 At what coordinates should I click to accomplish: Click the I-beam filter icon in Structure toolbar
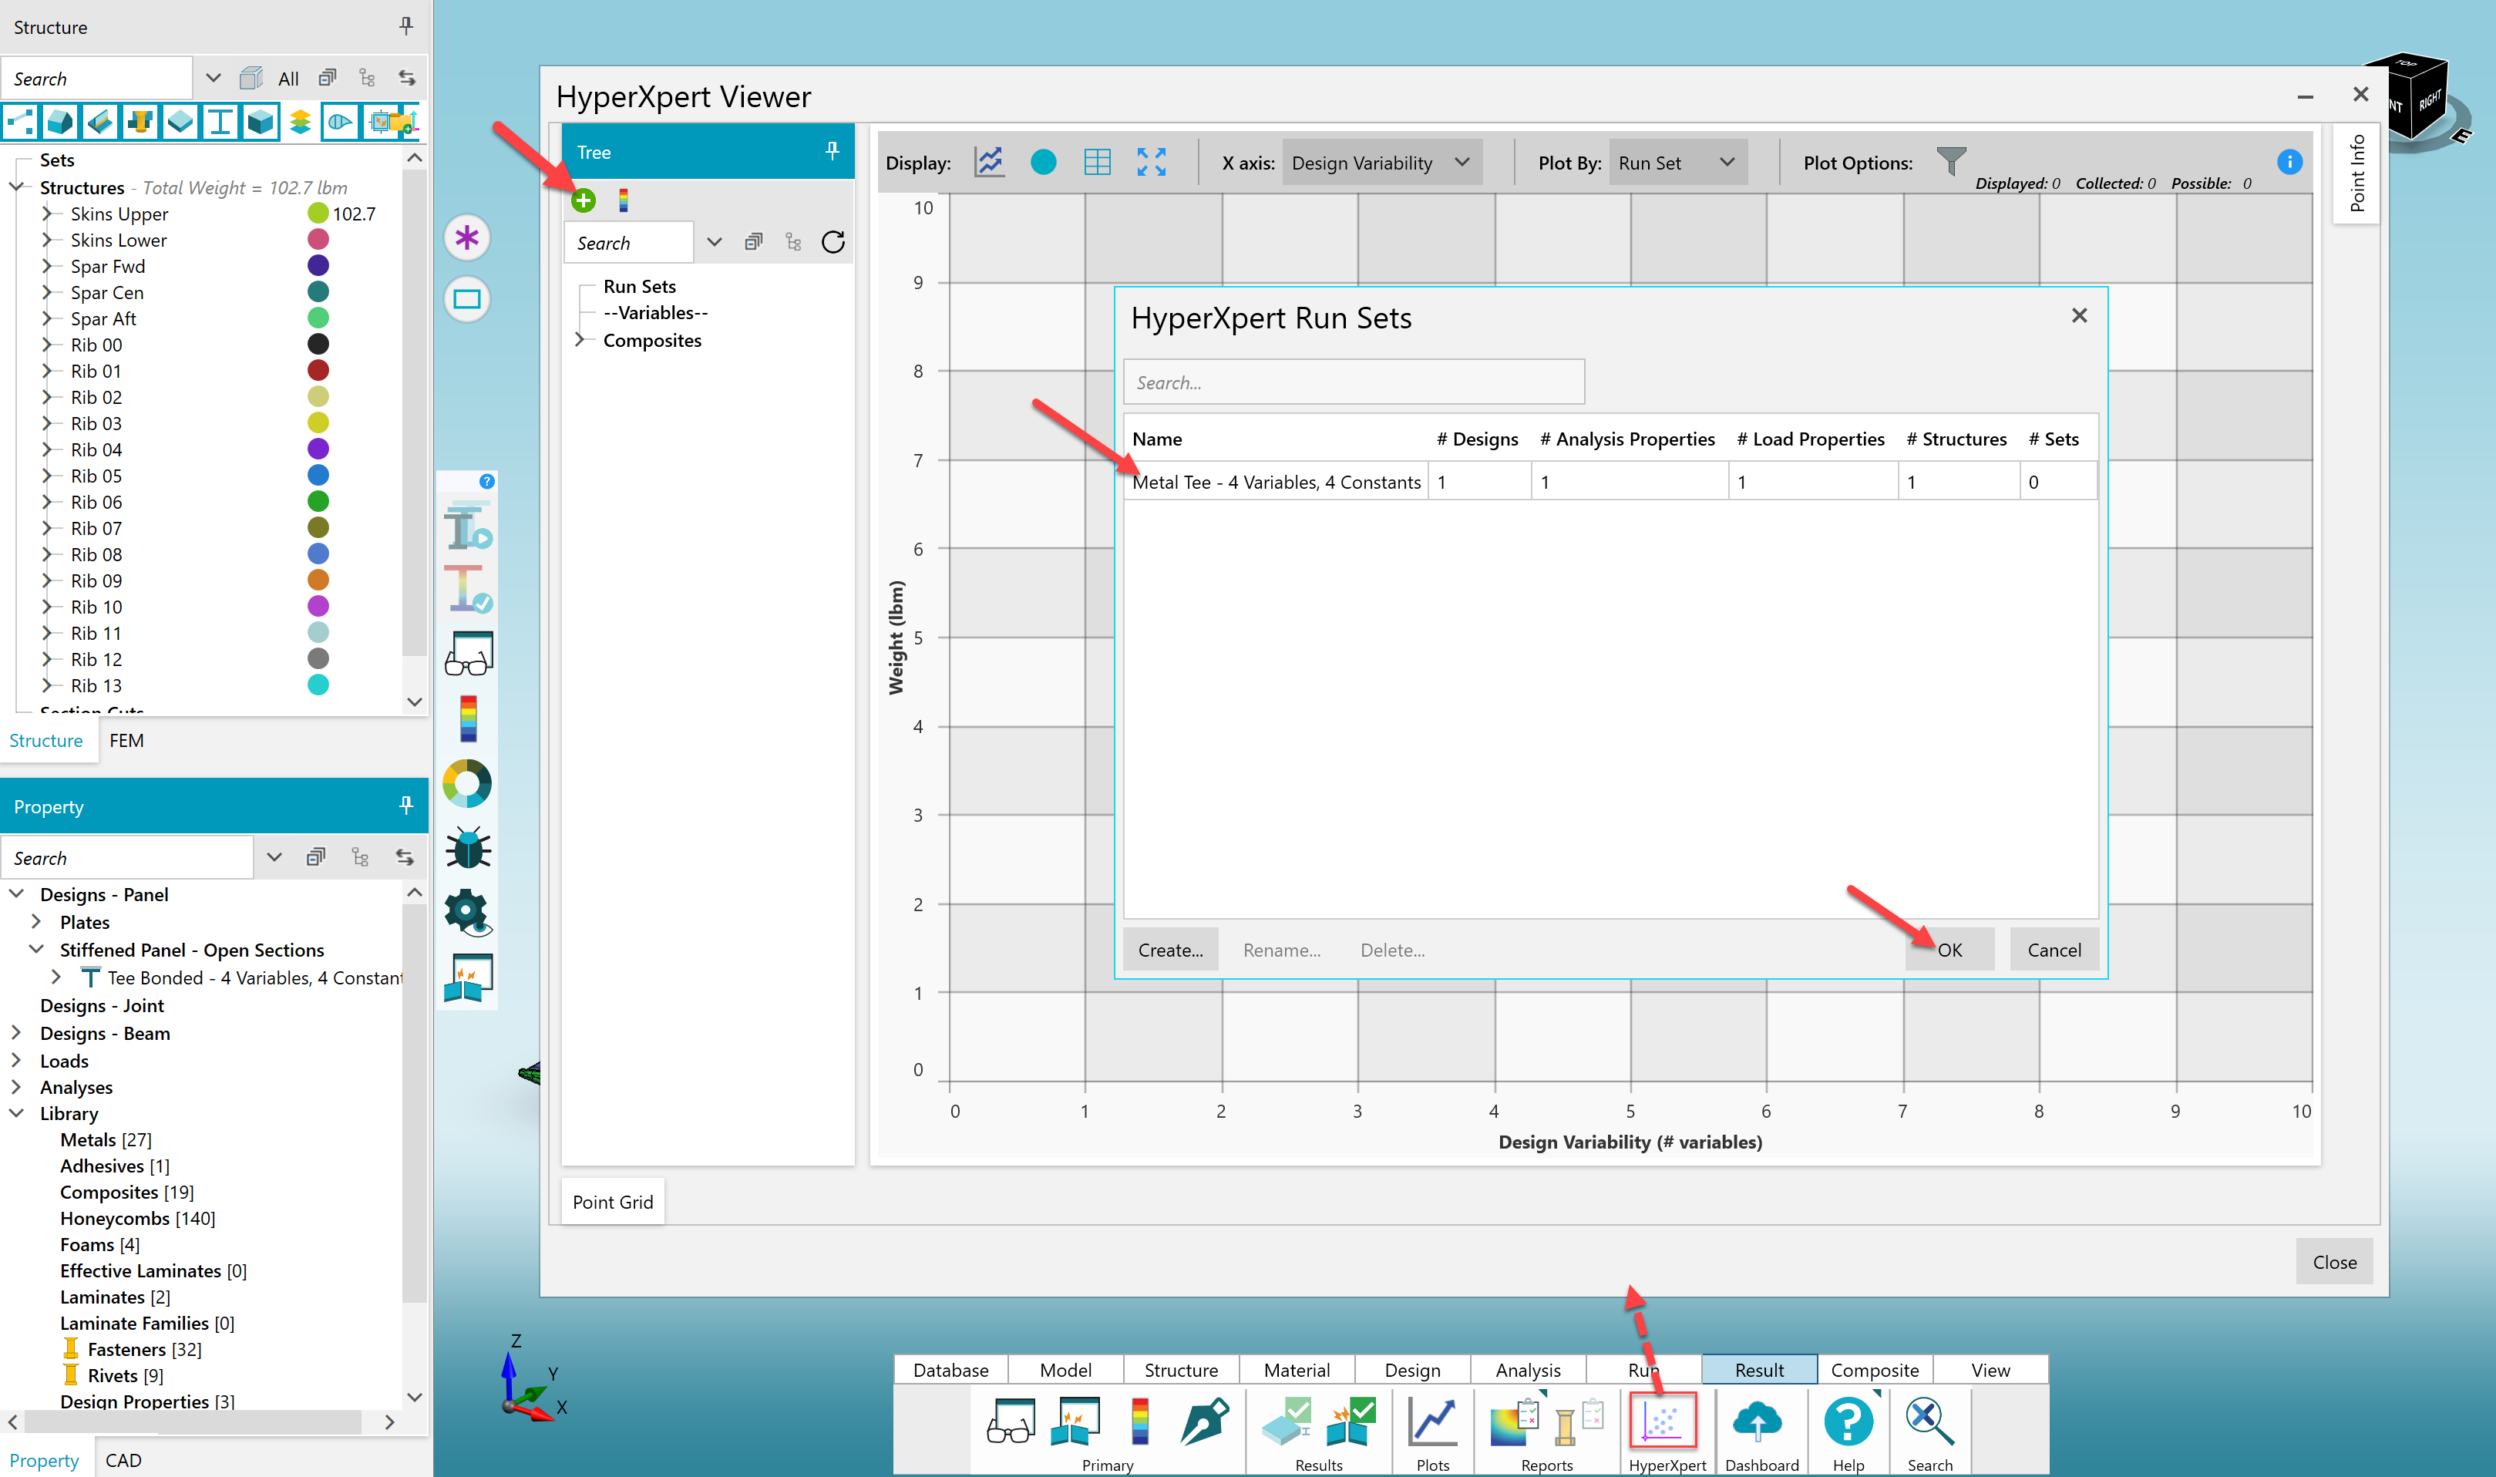[220, 122]
